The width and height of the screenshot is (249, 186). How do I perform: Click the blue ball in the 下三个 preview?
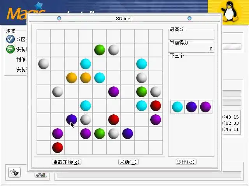pyautogui.click(x=191, y=107)
